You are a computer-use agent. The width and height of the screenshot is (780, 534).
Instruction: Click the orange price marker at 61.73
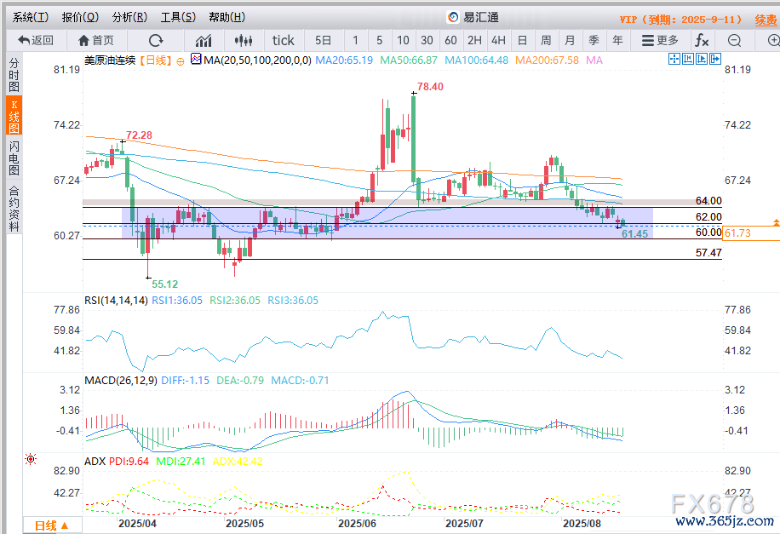click(738, 233)
